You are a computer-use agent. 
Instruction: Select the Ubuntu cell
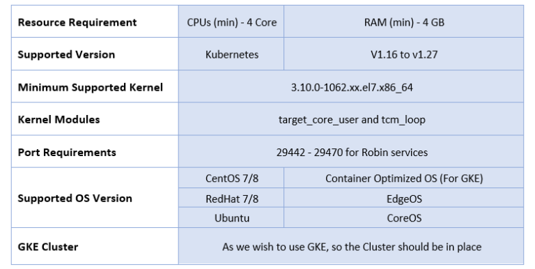[x=231, y=217]
